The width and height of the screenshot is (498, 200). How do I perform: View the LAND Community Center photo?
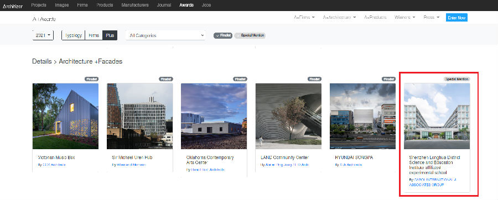[x=288, y=116]
